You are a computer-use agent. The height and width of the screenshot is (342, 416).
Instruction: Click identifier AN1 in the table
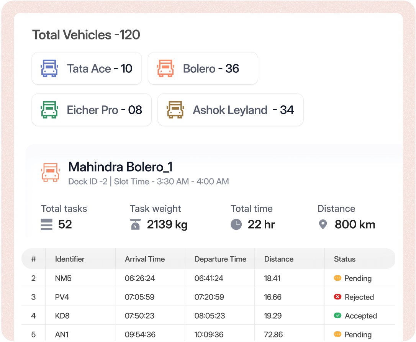click(x=62, y=335)
